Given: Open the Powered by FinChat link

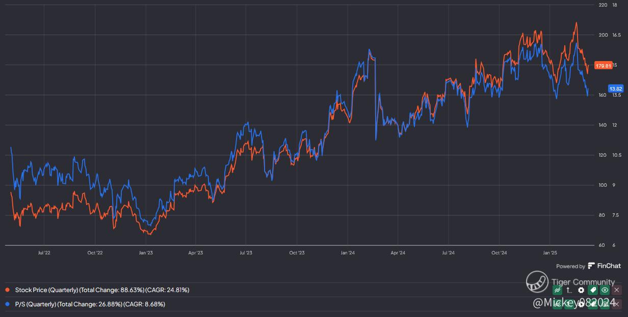Looking at the screenshot, I should [588, 266].
